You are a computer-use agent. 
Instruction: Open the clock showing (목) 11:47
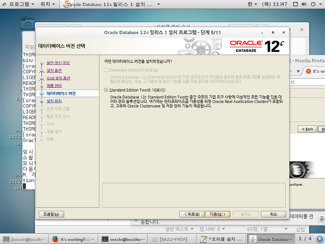[x=274, y=4]
